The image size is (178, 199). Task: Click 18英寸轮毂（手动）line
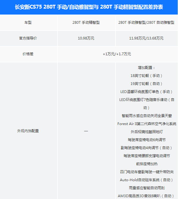click(x=146, y=76)
